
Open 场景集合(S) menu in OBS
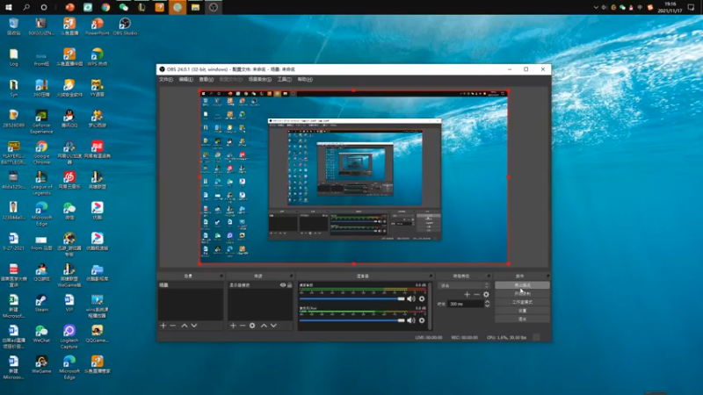(x=260, y=79)
